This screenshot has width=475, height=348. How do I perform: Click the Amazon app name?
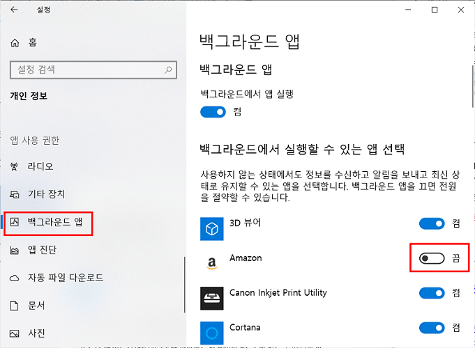tap(246, 258)
